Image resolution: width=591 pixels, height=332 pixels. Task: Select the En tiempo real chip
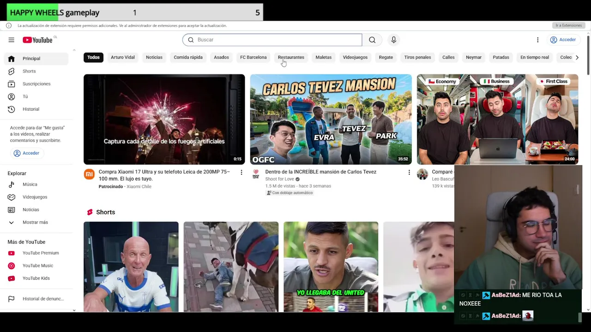(535, 57)
